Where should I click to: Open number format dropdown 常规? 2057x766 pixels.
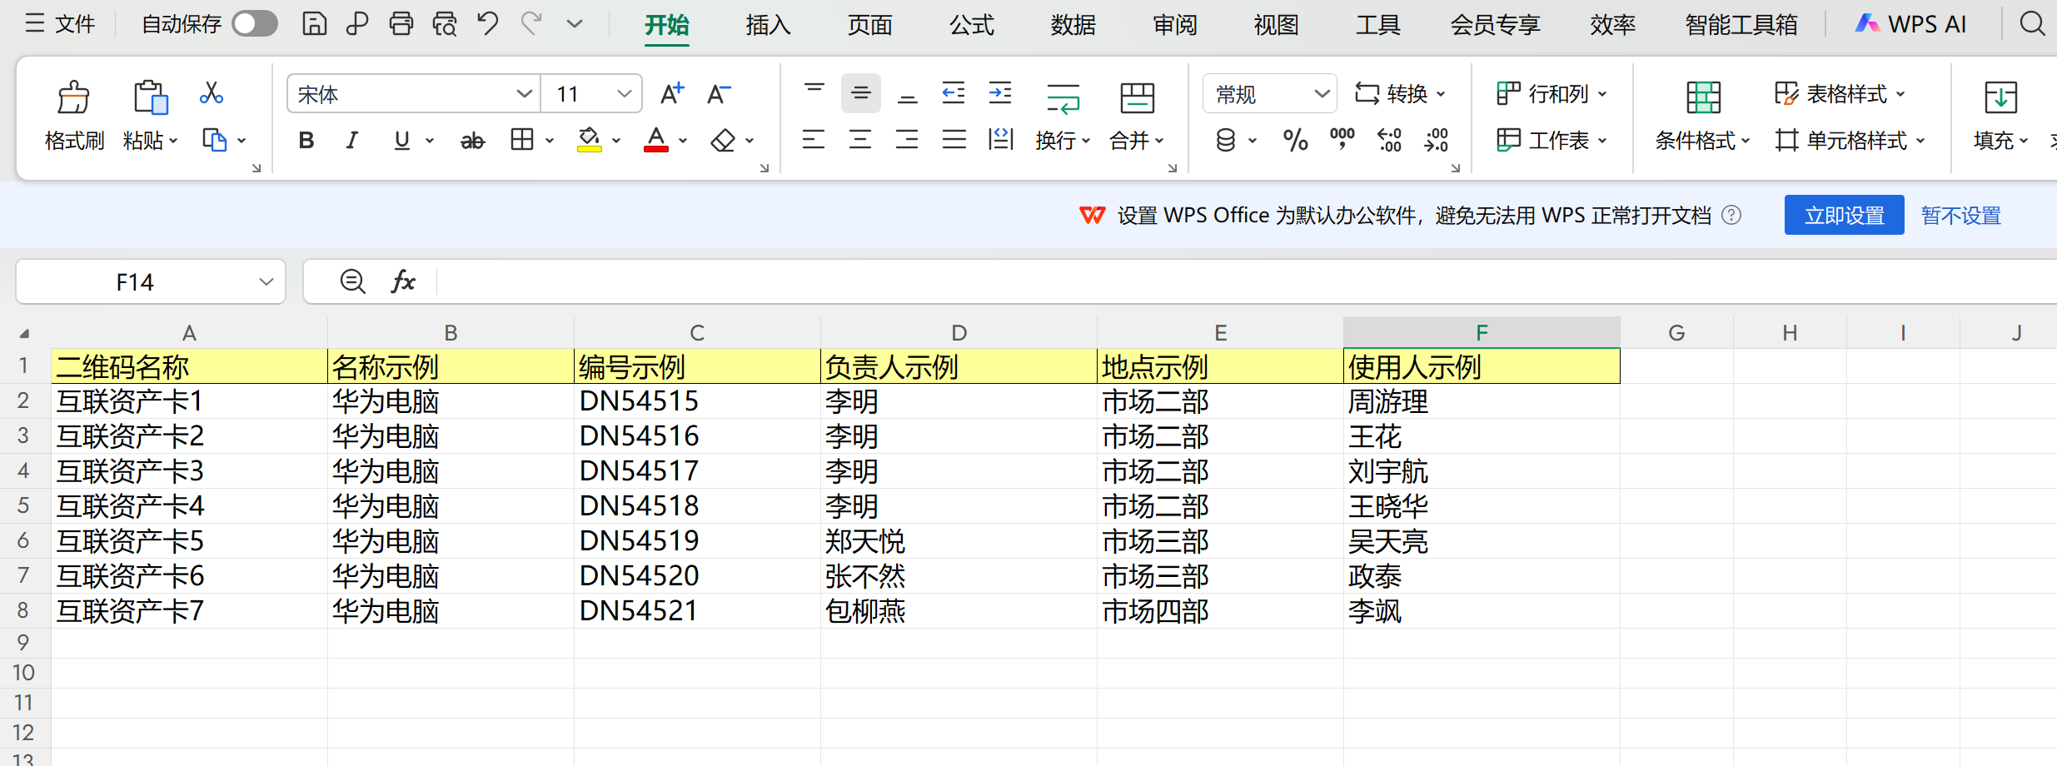tap(1321, 93)
